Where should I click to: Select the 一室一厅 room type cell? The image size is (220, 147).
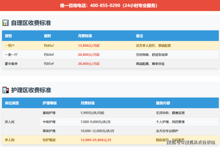click(x=11, y=55)
